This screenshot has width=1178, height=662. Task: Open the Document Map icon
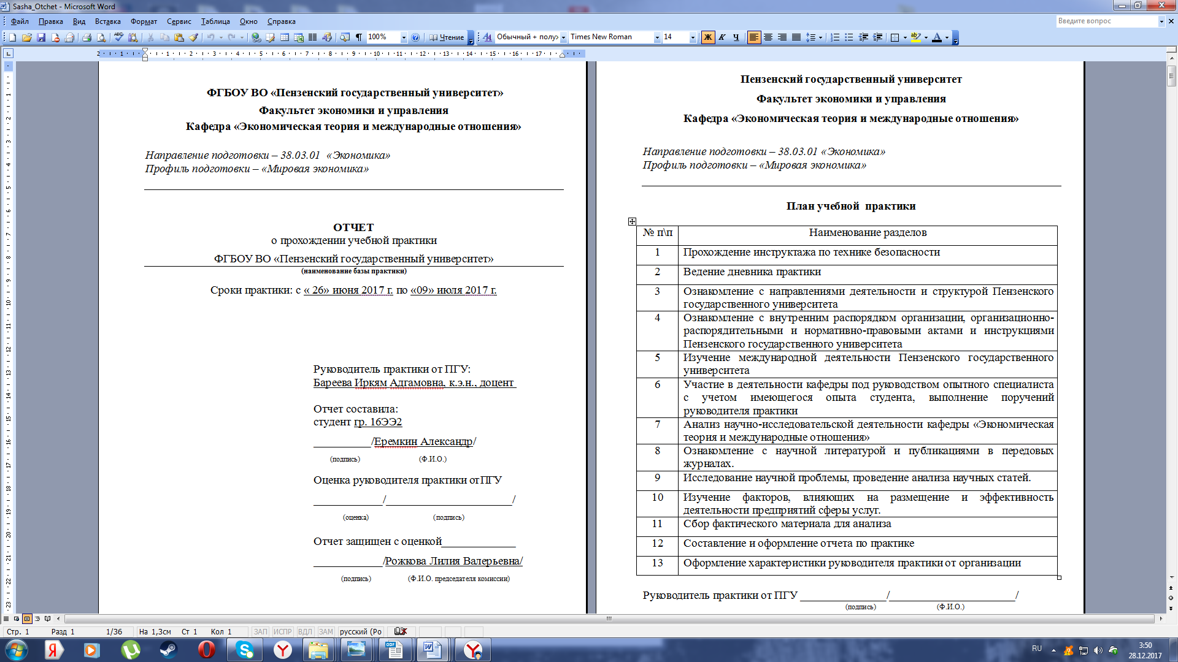click(345, 37)
